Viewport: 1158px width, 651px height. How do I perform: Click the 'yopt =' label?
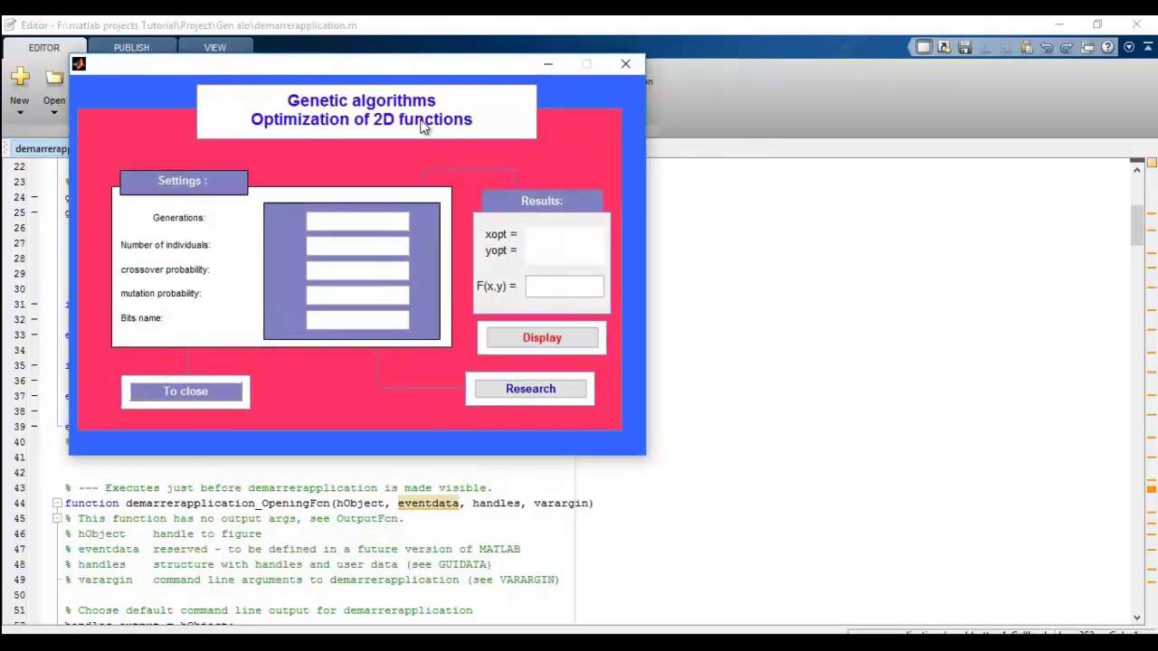coord(501,250)
